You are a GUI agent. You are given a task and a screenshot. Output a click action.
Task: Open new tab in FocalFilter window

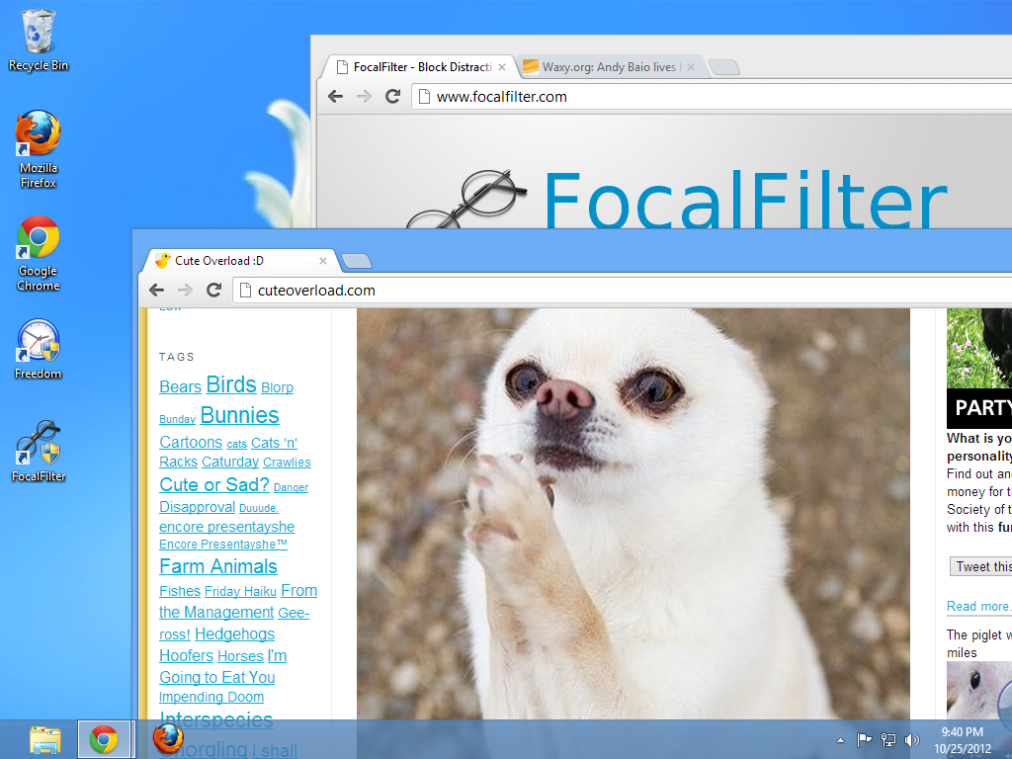pos(724,67)
